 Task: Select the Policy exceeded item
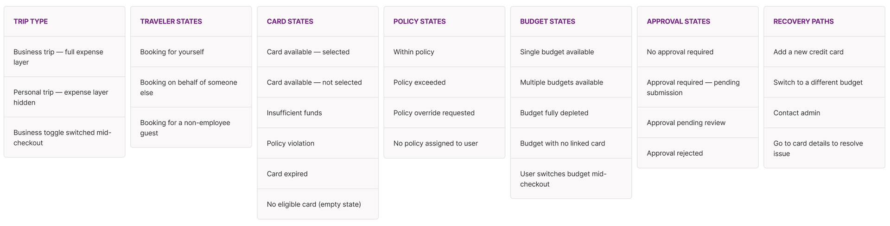coord(444,82)
